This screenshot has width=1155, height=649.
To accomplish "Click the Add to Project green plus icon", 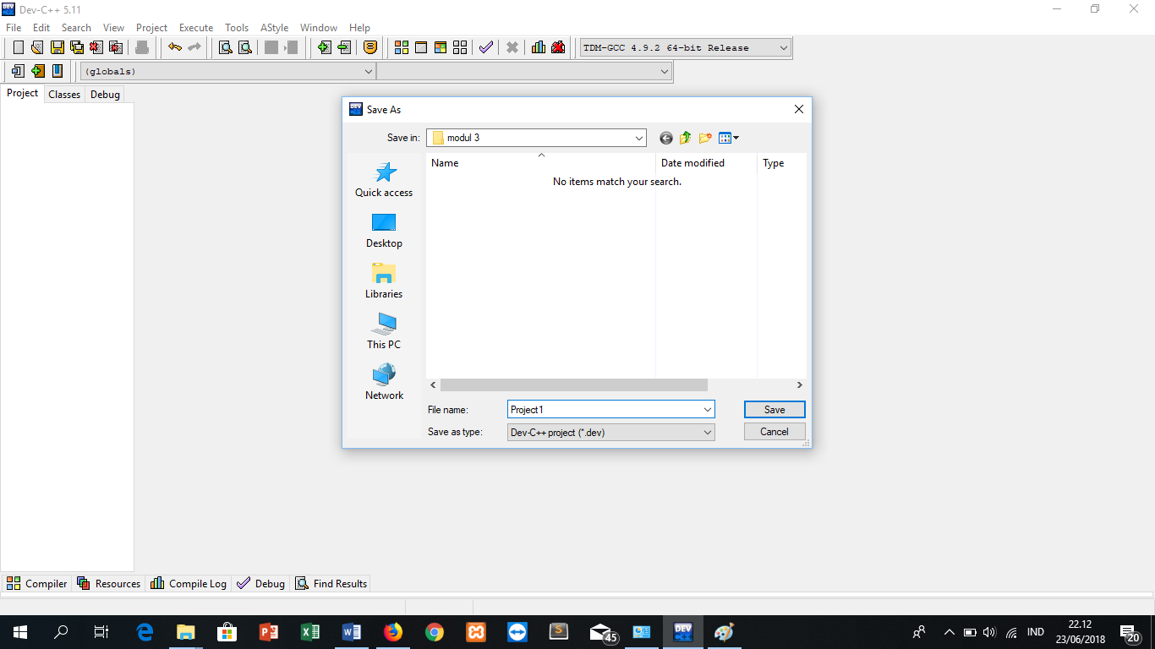I will 325,47.
